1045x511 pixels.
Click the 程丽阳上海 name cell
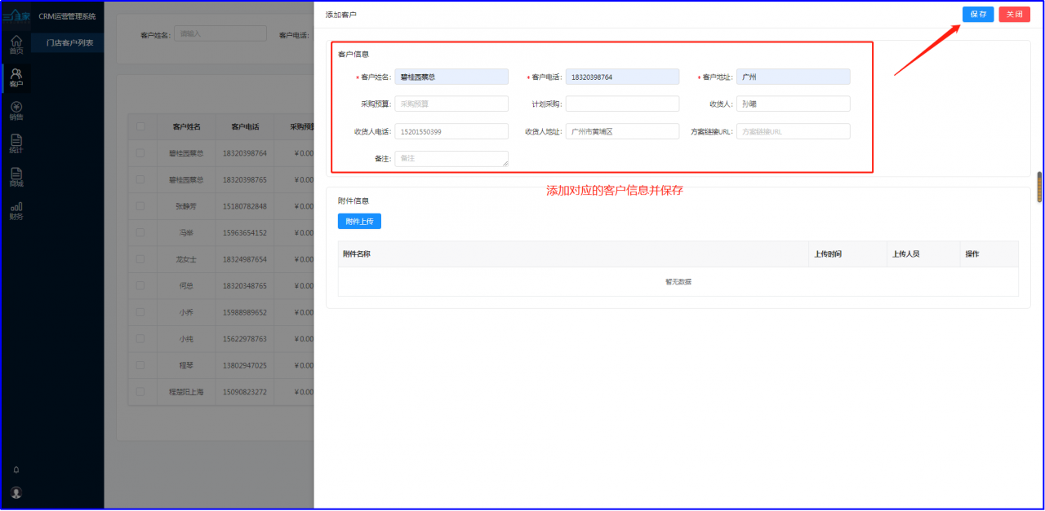(186, 392)
